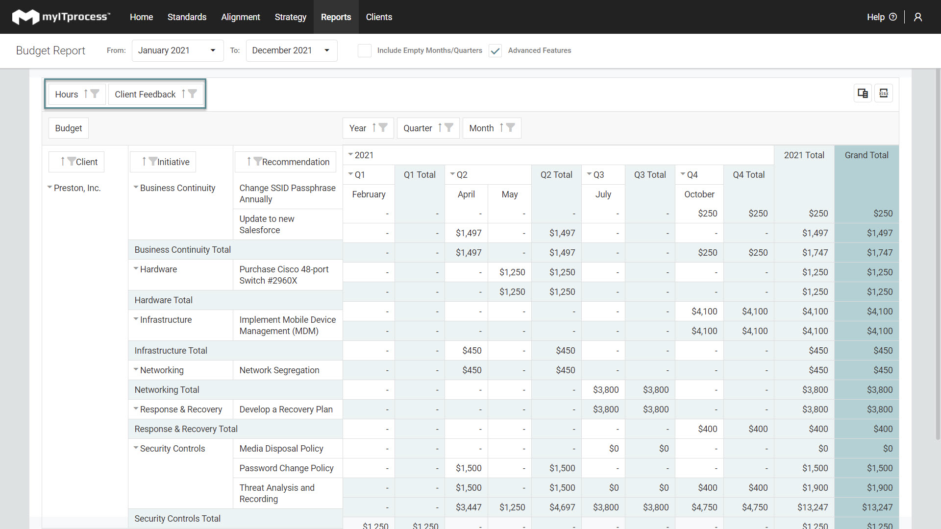Collapse the Infrastructure initiative group
The height and width of the screenshot is (529, 941).
(136, 319)
